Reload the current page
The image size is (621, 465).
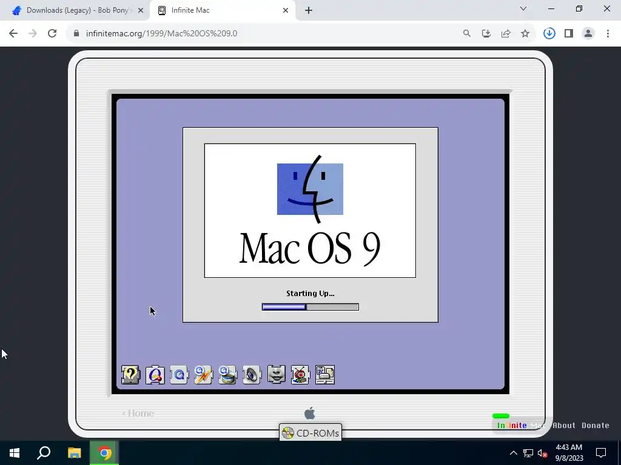click(52, 33)
